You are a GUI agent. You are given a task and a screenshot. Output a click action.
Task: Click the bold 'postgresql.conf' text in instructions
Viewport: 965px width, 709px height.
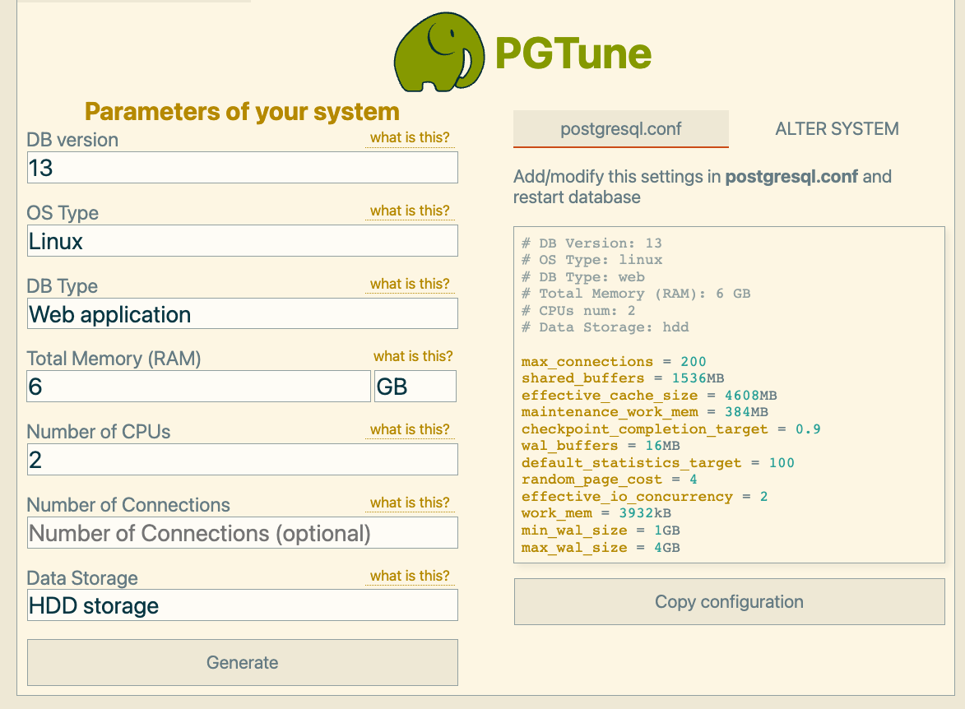791,177
